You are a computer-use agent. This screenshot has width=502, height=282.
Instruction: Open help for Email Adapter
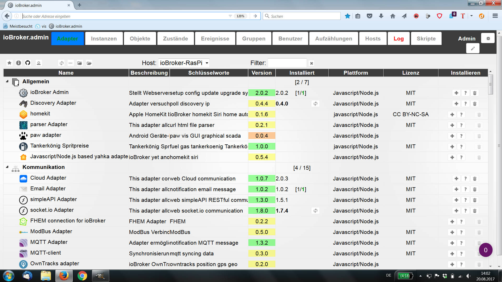pos(465,189)
